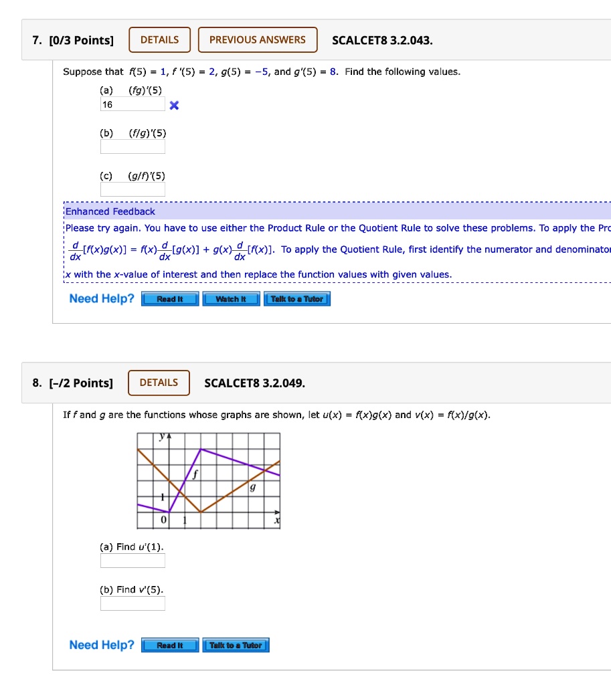Click the Read It help icon for problem 7
The height and width of the screenshot is (685, 611).
[169, 298]
